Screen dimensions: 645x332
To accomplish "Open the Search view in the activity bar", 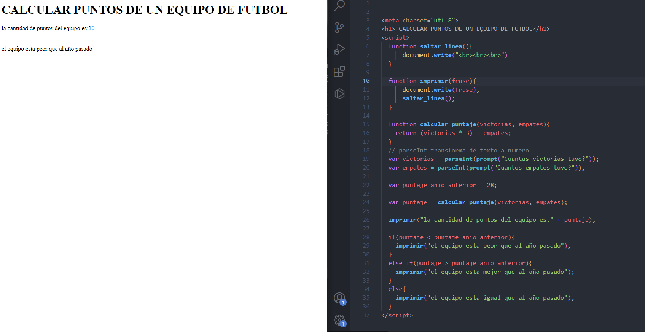I will [339, 5].
